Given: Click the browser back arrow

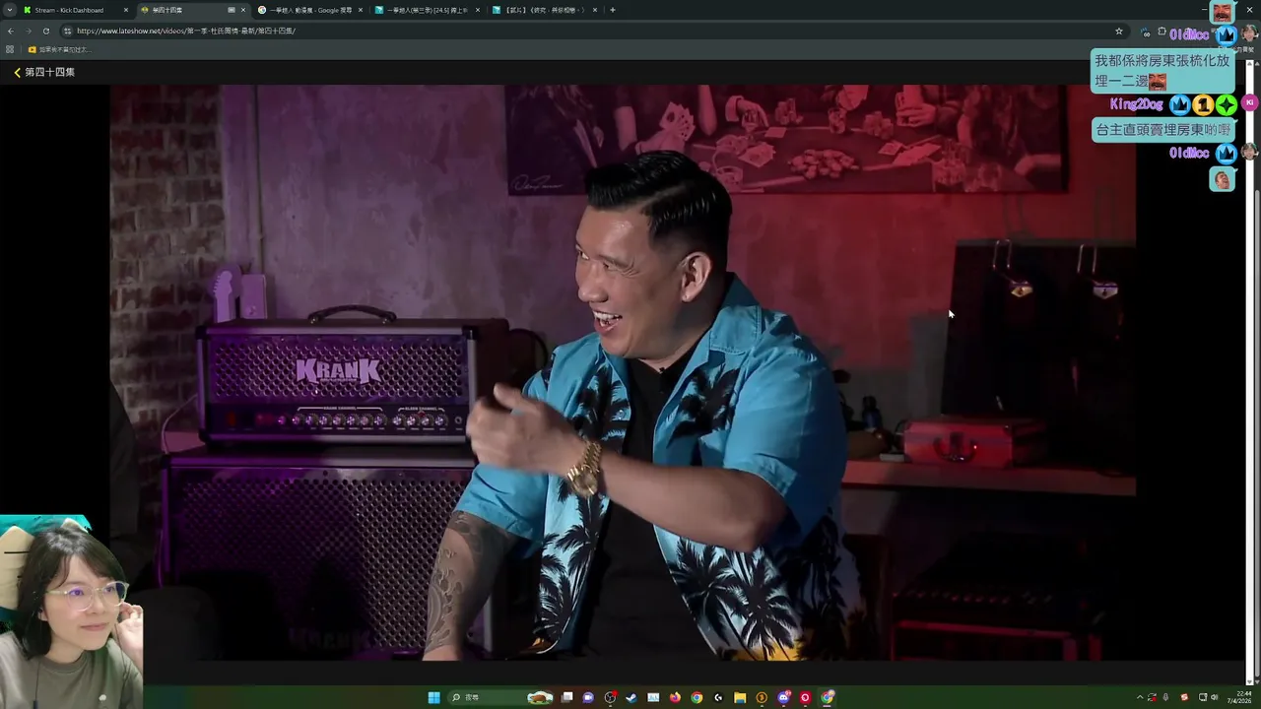Looking at the screenshot, I should click(x=10, y=31).
